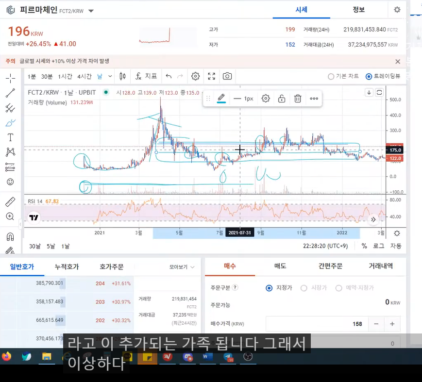
Task: Expand RSI pane double-arrow button
Action: pos(373,219)
